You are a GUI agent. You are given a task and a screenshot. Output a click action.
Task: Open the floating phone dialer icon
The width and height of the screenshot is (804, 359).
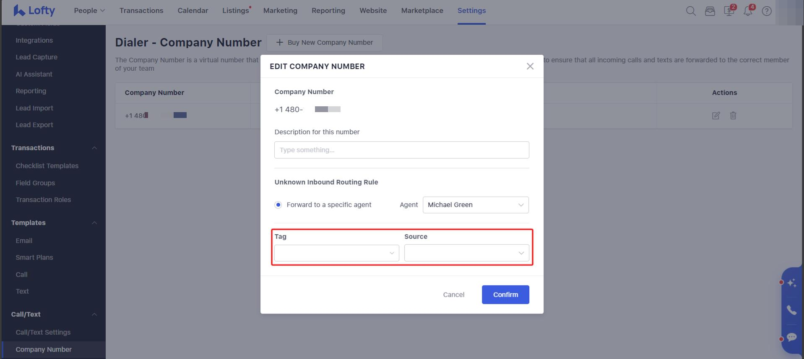coord(791,310)
